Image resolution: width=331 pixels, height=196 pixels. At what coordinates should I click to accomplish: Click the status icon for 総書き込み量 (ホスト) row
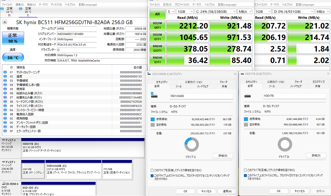tap(5, 98)
